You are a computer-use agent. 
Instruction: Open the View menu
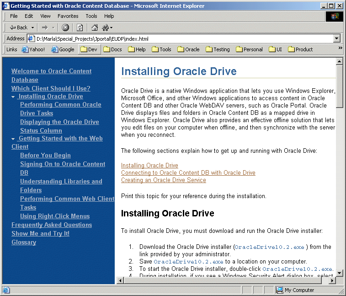(45, 16)
